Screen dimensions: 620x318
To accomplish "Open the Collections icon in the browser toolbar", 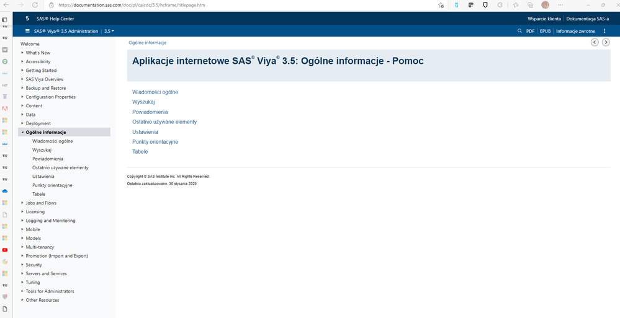I will click(x=531, y=5).
